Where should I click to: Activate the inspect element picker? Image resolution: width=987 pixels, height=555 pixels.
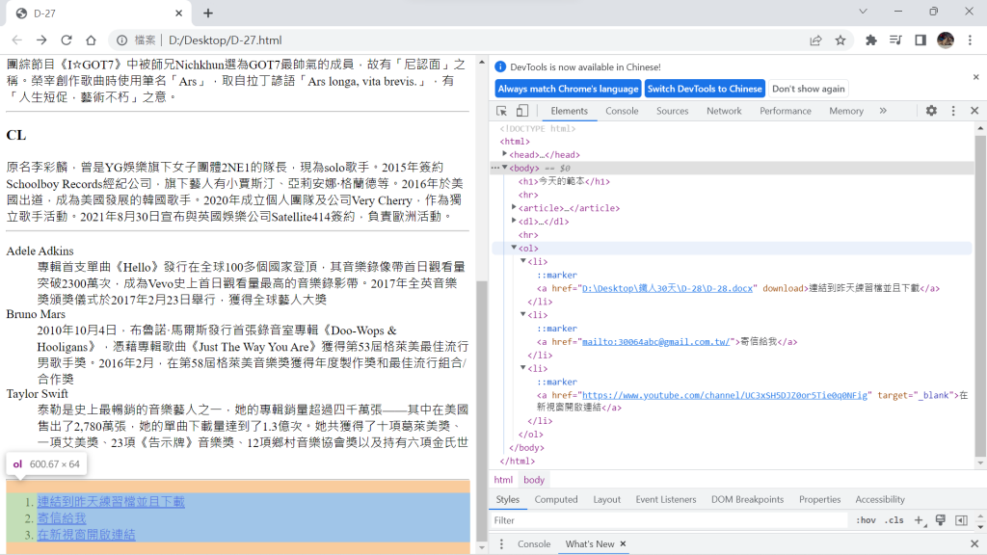(x=501, y=111)
